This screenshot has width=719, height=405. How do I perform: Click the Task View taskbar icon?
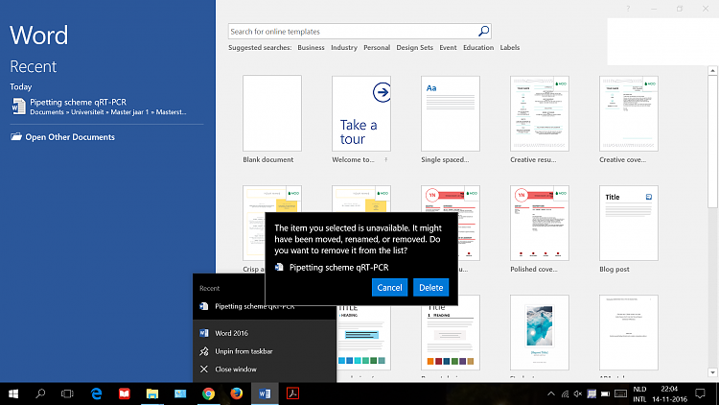pyautogui.click(x=67, y=393)
